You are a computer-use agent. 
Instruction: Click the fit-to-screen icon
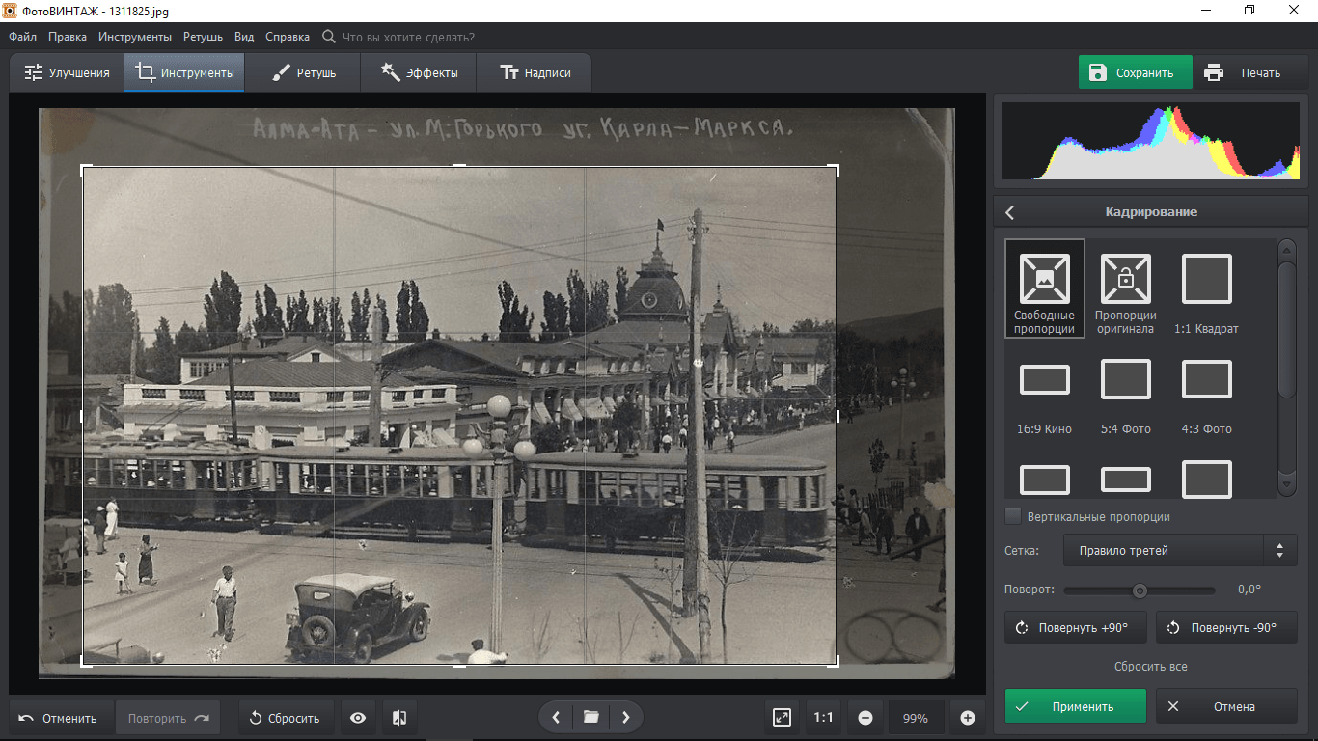[782, 718]
